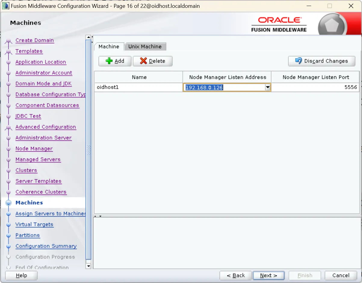This screenshot has height=283, width=362.
Task: Open the Server Templates step
Action: pyautogui.click(x=39, y=181)
